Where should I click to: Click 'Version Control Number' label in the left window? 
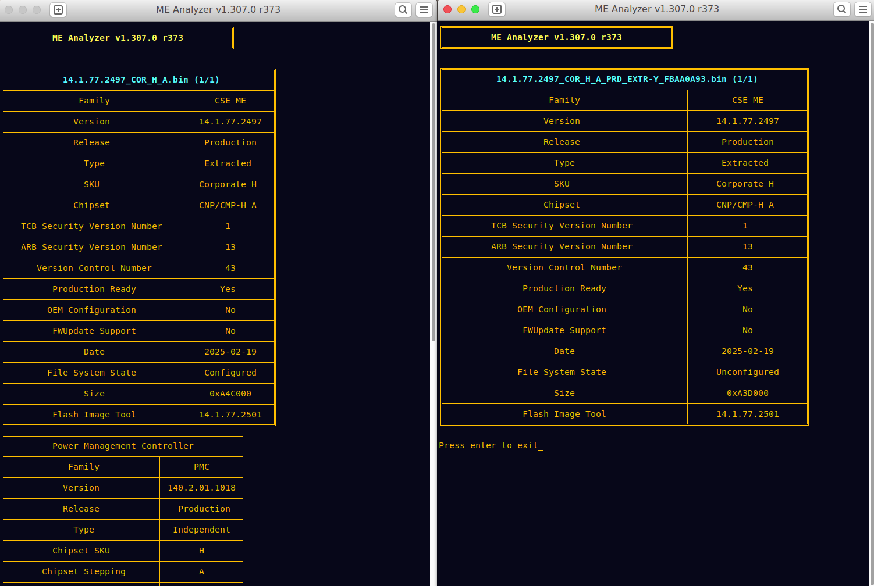pos(94,268)
